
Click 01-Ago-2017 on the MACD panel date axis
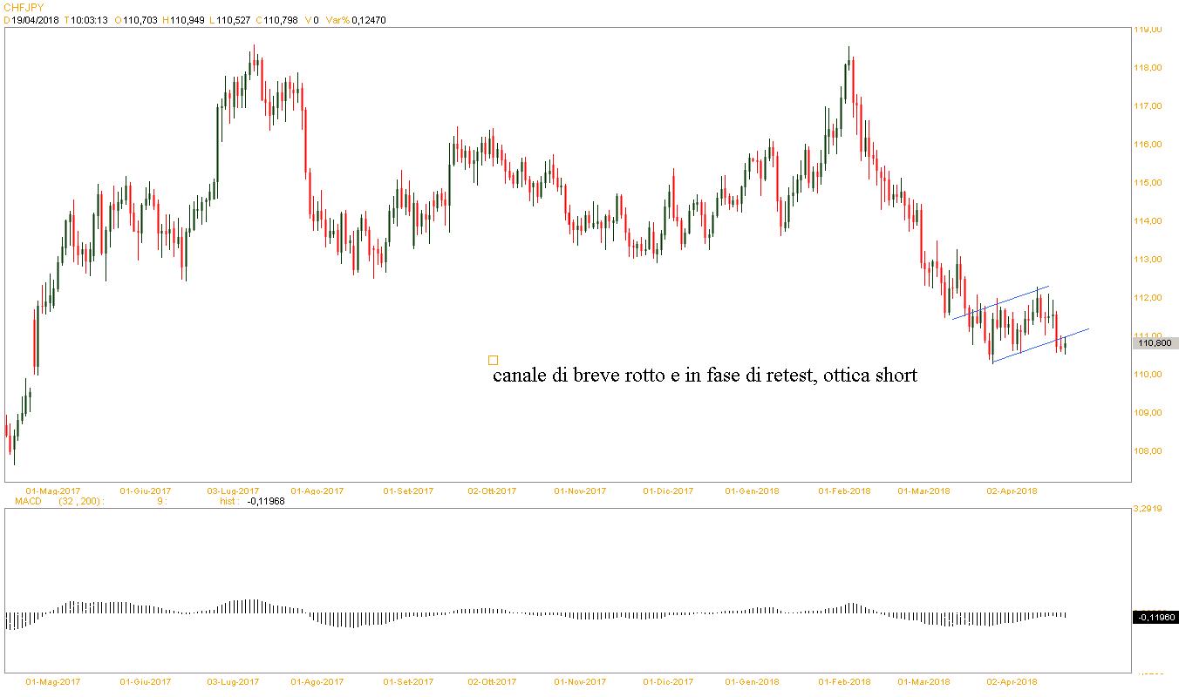coord(317,682)
